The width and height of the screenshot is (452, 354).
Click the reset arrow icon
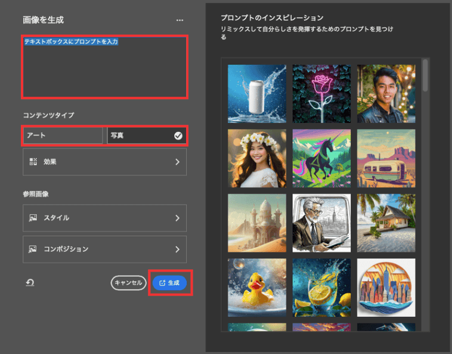point(30,282)
